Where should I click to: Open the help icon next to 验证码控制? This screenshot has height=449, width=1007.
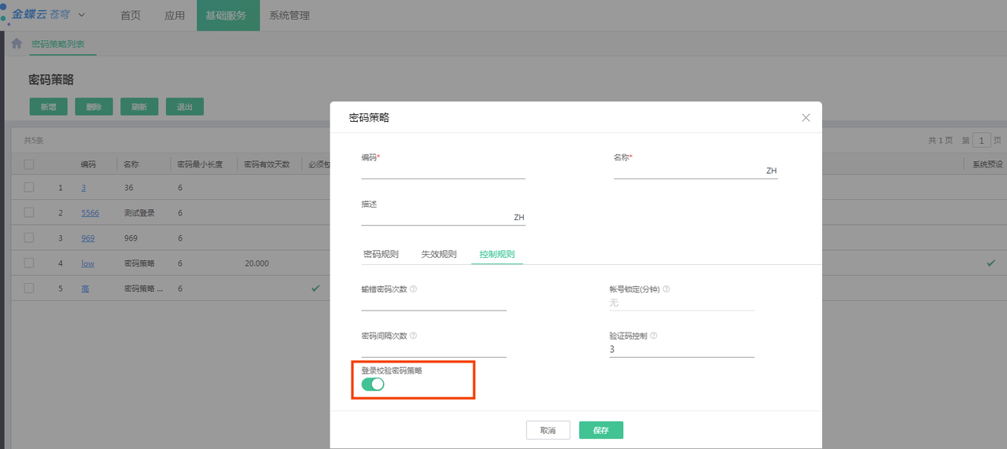coord(654,336)
